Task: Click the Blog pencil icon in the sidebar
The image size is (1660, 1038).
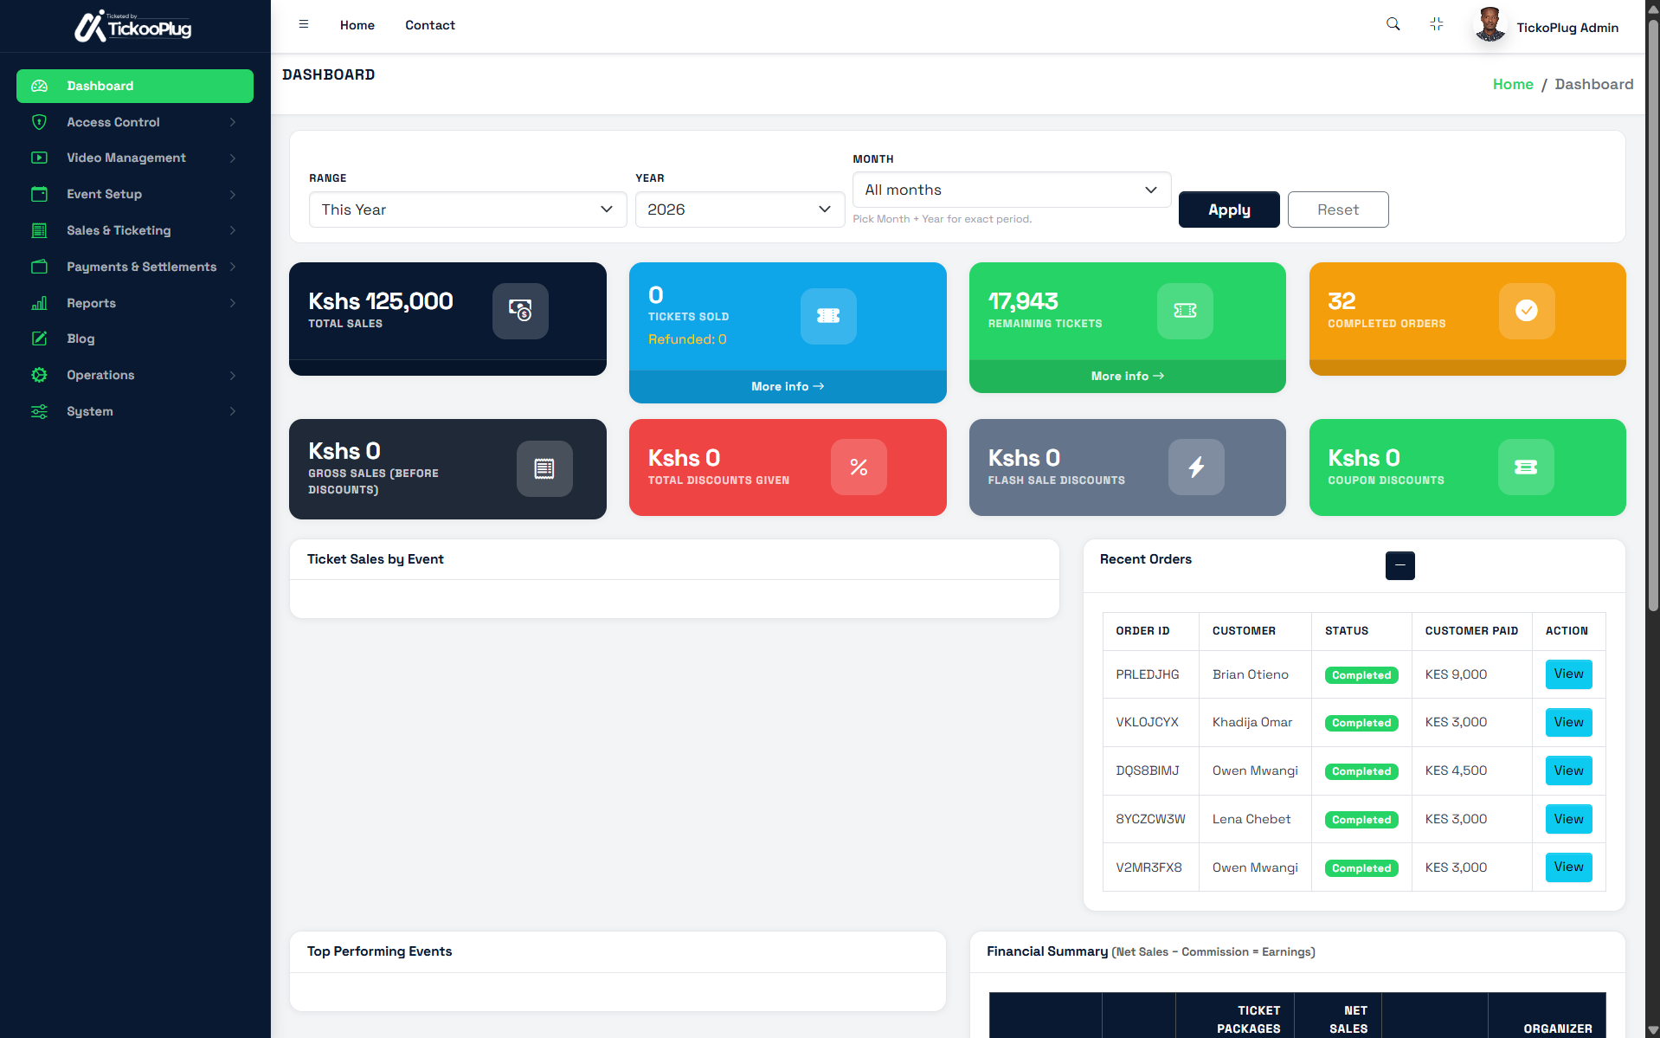Action: (x=39, y=338)
